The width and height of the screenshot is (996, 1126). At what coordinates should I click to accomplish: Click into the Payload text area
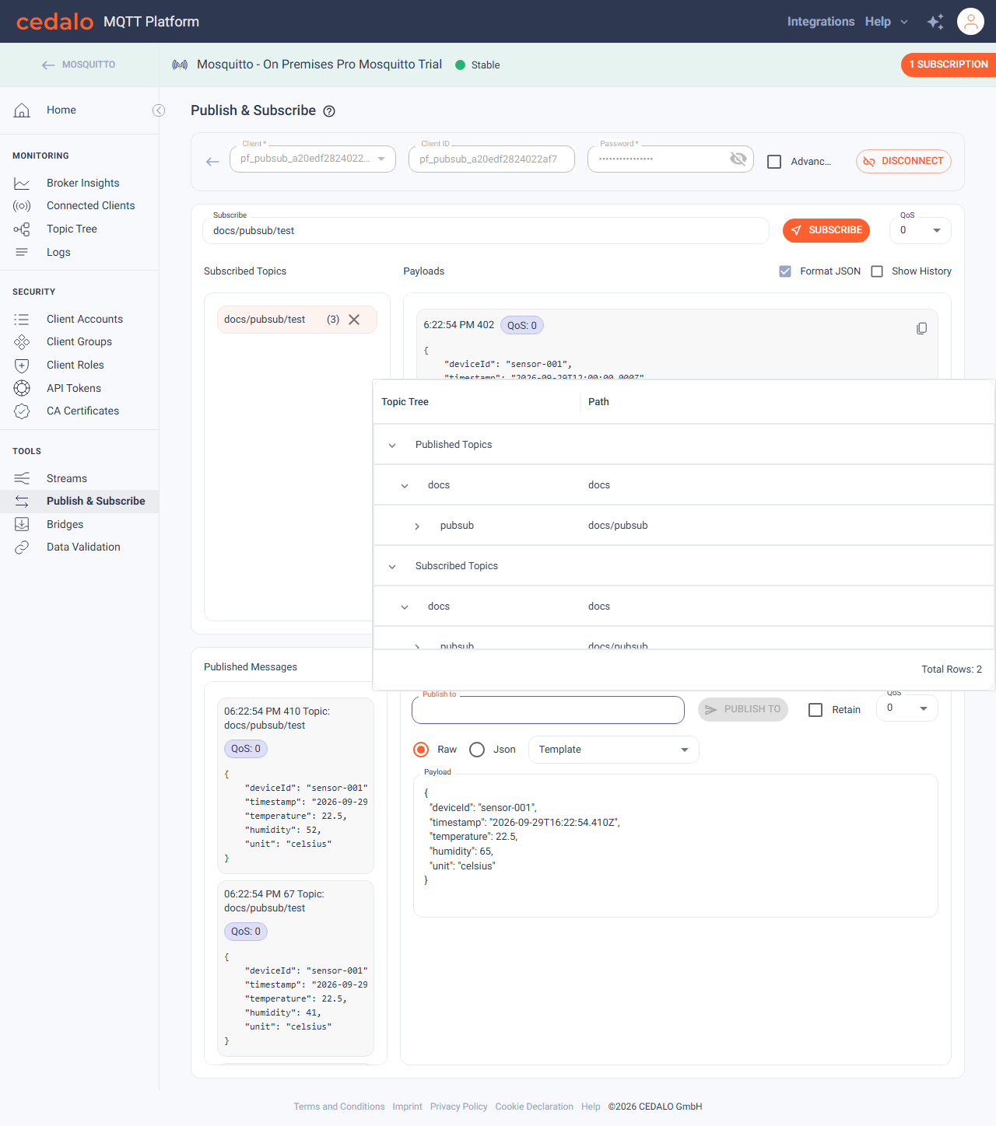click(675, 845)
